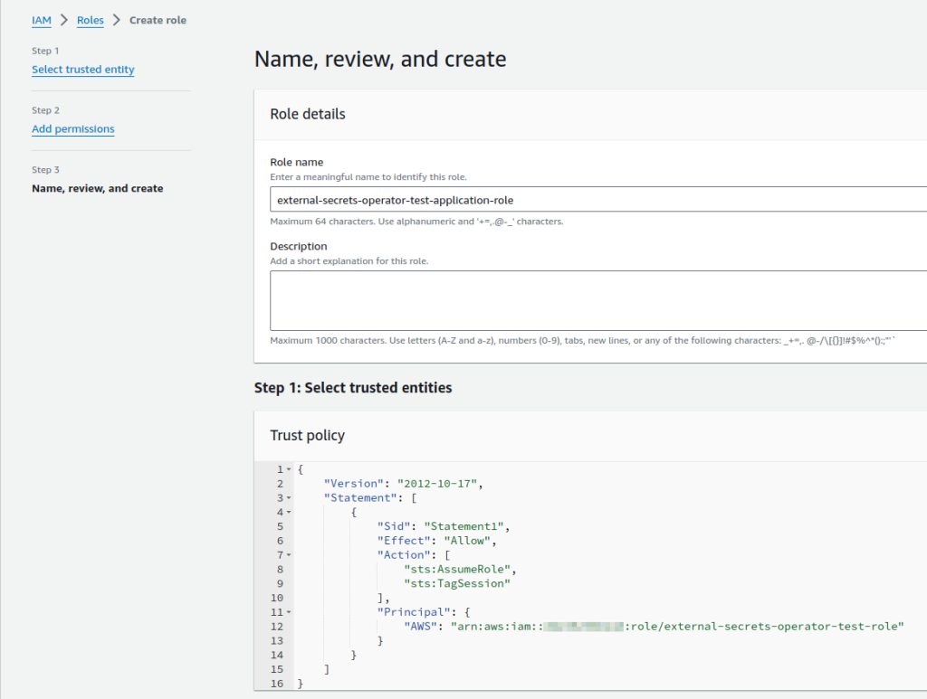Click the Maximum 64 characters hint text
The height and width of the screenshot is (699, 927).
tap(416, 222)
